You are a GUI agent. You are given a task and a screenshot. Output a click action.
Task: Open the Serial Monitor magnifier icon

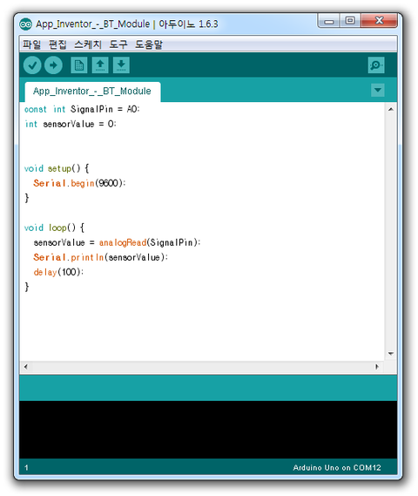[376, 65]
